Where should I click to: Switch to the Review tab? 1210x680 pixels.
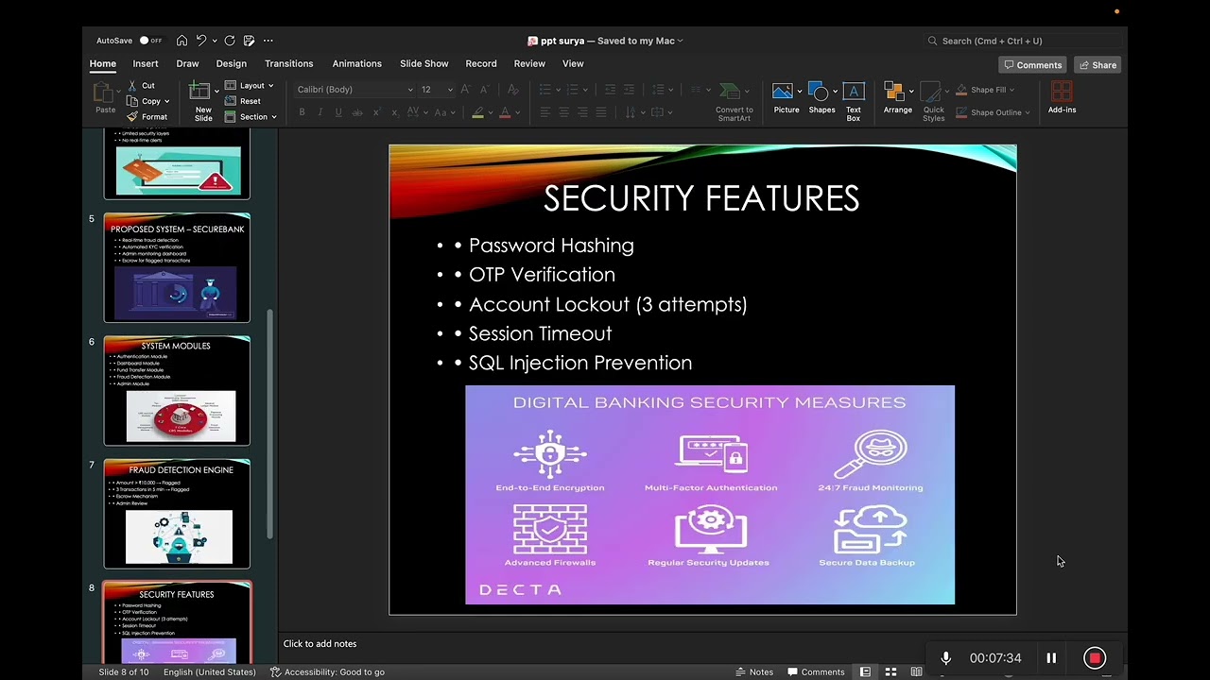click(529, 63)
